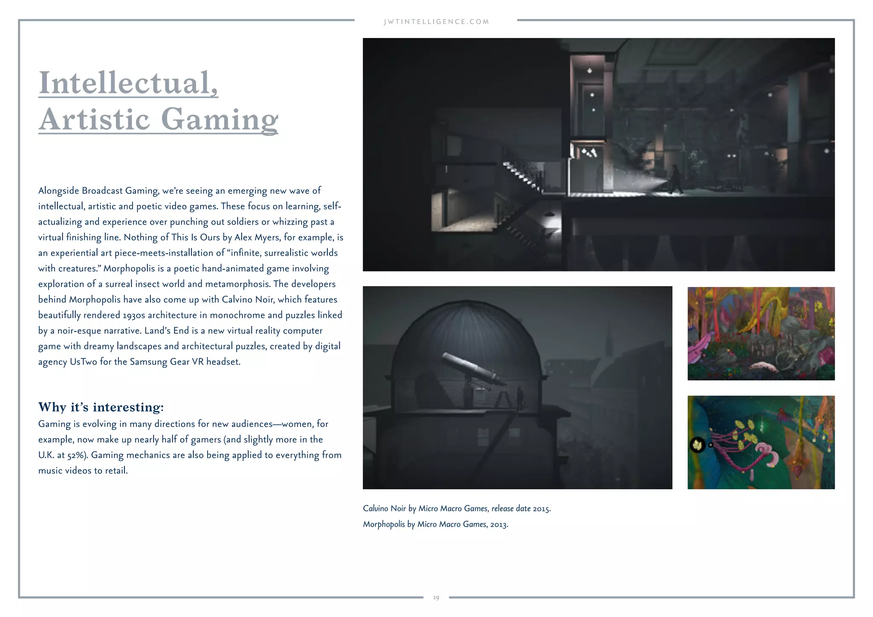Open the upper colorful Morphopolis forest image
Image resolution: width=873 pixels, height=617 pixels.
(x=761, y=334)
